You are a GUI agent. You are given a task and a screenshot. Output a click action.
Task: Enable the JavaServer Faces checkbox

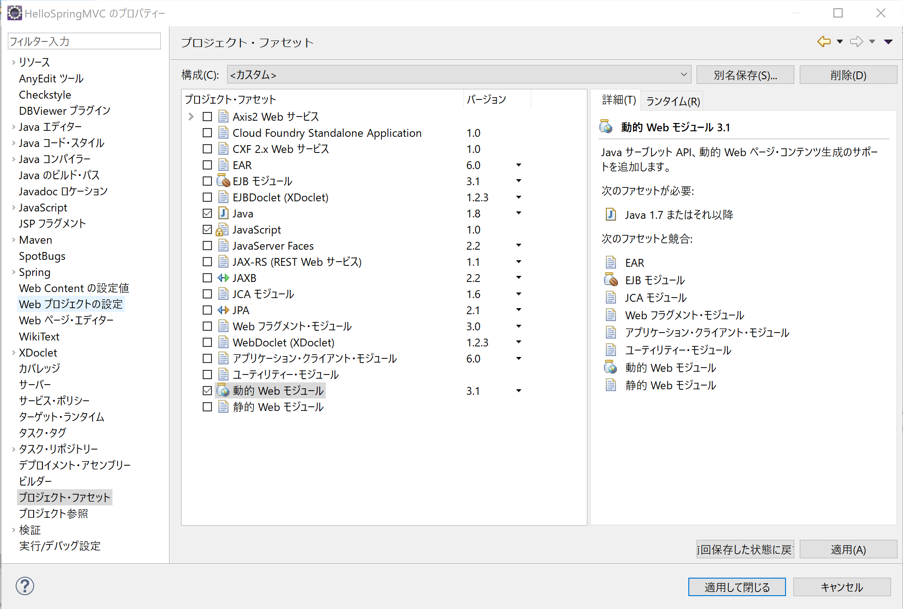click(207, 246)
